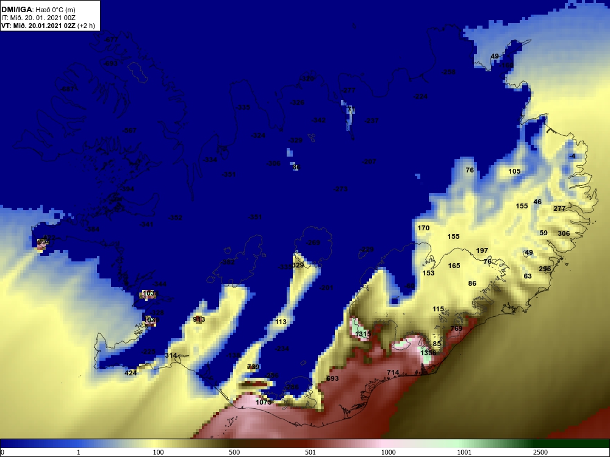Select the 913 map value
This screenshot has width=610, height=457.
pyautogui.click(x=199, y=319)
